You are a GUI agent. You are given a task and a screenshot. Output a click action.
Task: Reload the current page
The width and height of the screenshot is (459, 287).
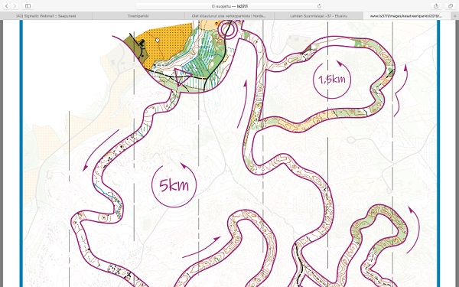tap(319, 6)
